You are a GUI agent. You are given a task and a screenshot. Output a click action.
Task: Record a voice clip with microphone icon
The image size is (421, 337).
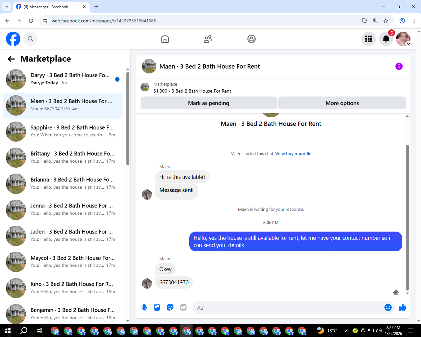click(x=144, y=307)
